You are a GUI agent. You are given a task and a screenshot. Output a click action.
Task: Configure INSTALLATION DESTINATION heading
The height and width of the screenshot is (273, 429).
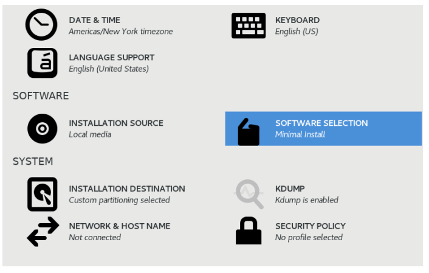126,188
